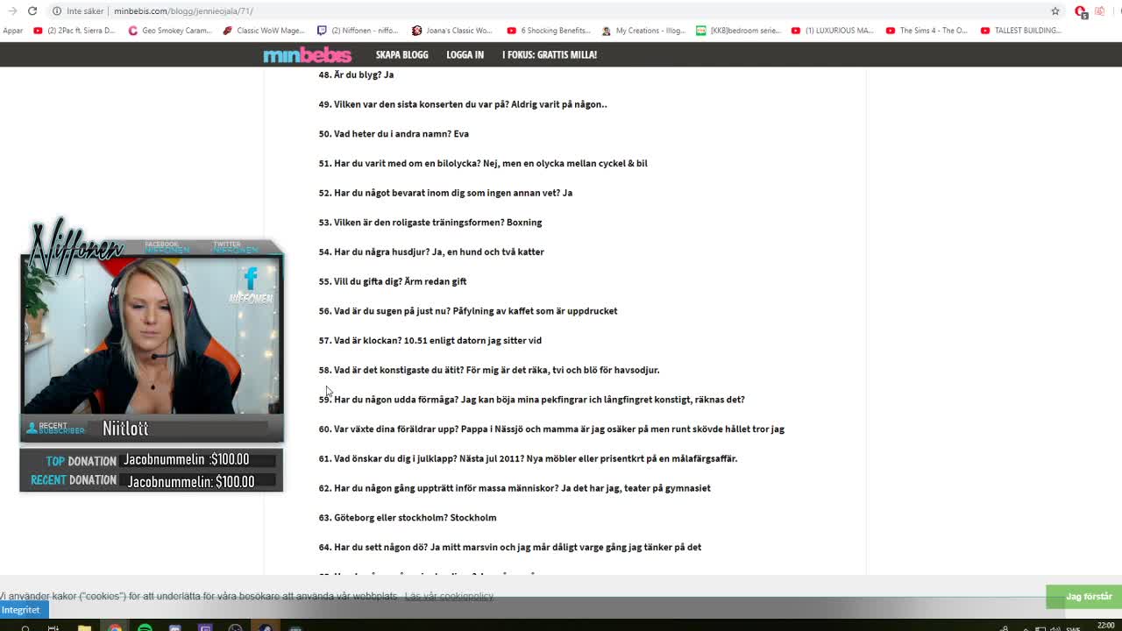Screen dimensions: 1122x631
Task: Click the Windows search icon in taskbar
Action: [x=25, y=627]
